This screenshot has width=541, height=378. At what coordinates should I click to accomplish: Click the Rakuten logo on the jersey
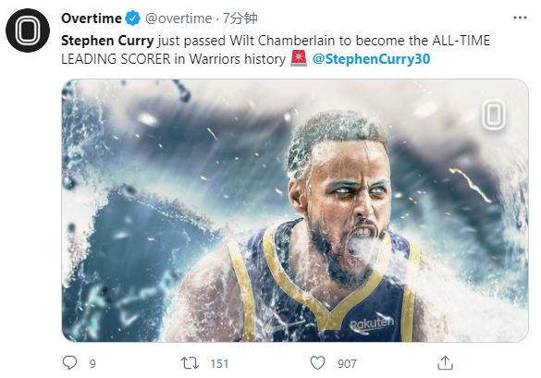click(x=372, y=324)
